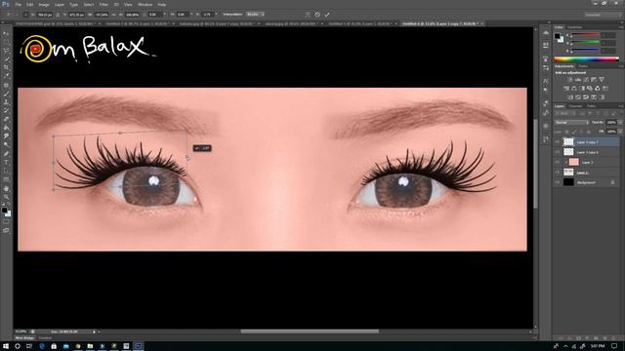Viewport: 625px width, 351px height.
Task: Open the Windows Start menu
Action: (6, 346)
